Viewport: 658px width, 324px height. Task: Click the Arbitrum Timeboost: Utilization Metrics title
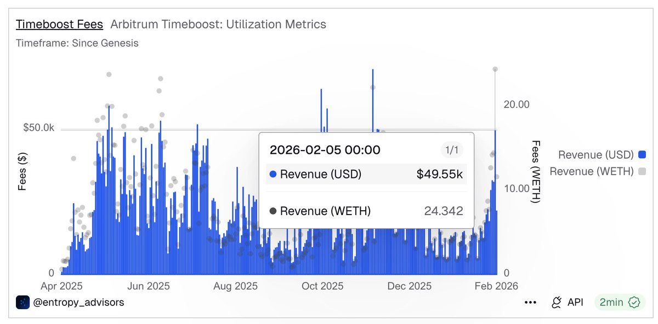tap(218, 24)
